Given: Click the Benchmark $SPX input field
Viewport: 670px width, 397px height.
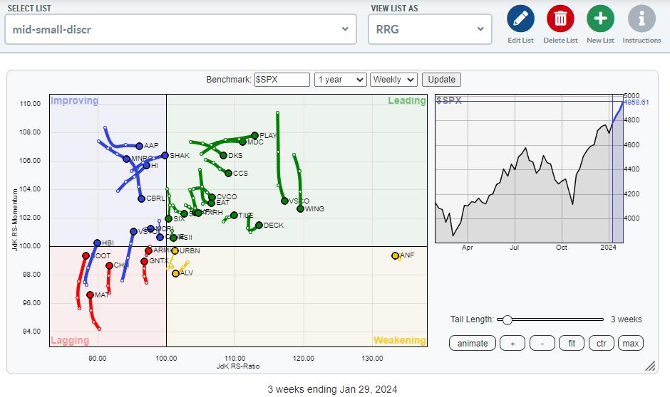Looking at the screenshot, I should (x=282, y=80).
